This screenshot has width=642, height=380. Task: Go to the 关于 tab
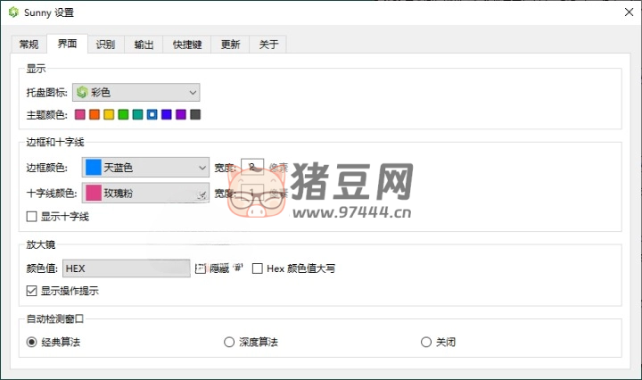pyautogui.click(x=267, y=45)
